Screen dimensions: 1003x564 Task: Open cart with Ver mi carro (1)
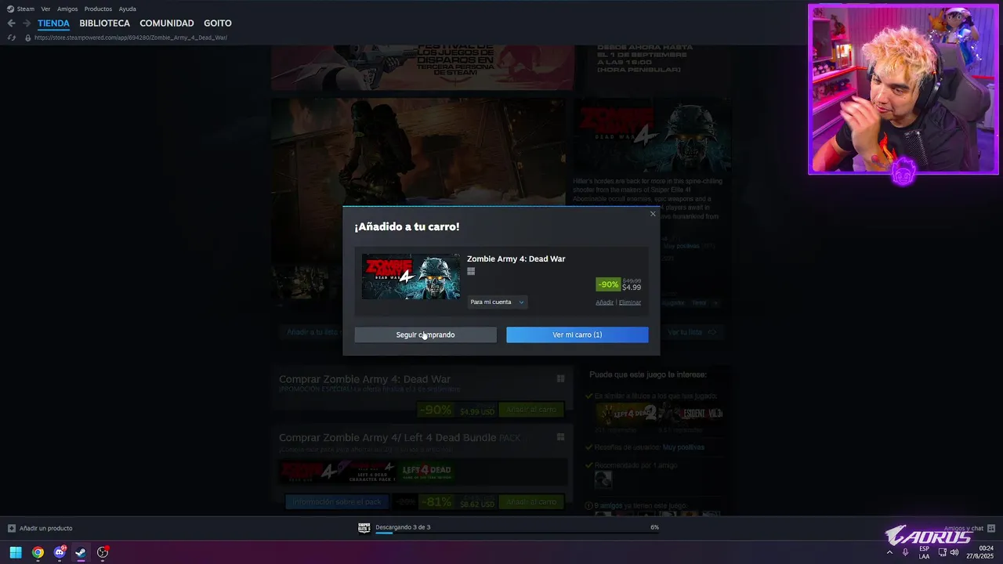tap(578, 334)
